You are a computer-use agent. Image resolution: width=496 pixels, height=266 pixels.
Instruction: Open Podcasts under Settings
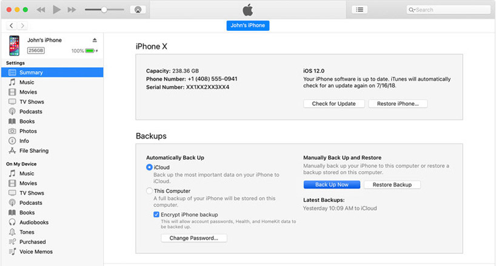[x=52, y=111]
